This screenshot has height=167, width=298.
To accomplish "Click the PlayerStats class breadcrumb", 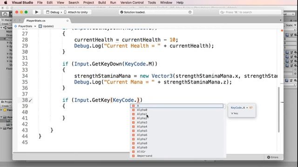I will (x=23, y=26).
